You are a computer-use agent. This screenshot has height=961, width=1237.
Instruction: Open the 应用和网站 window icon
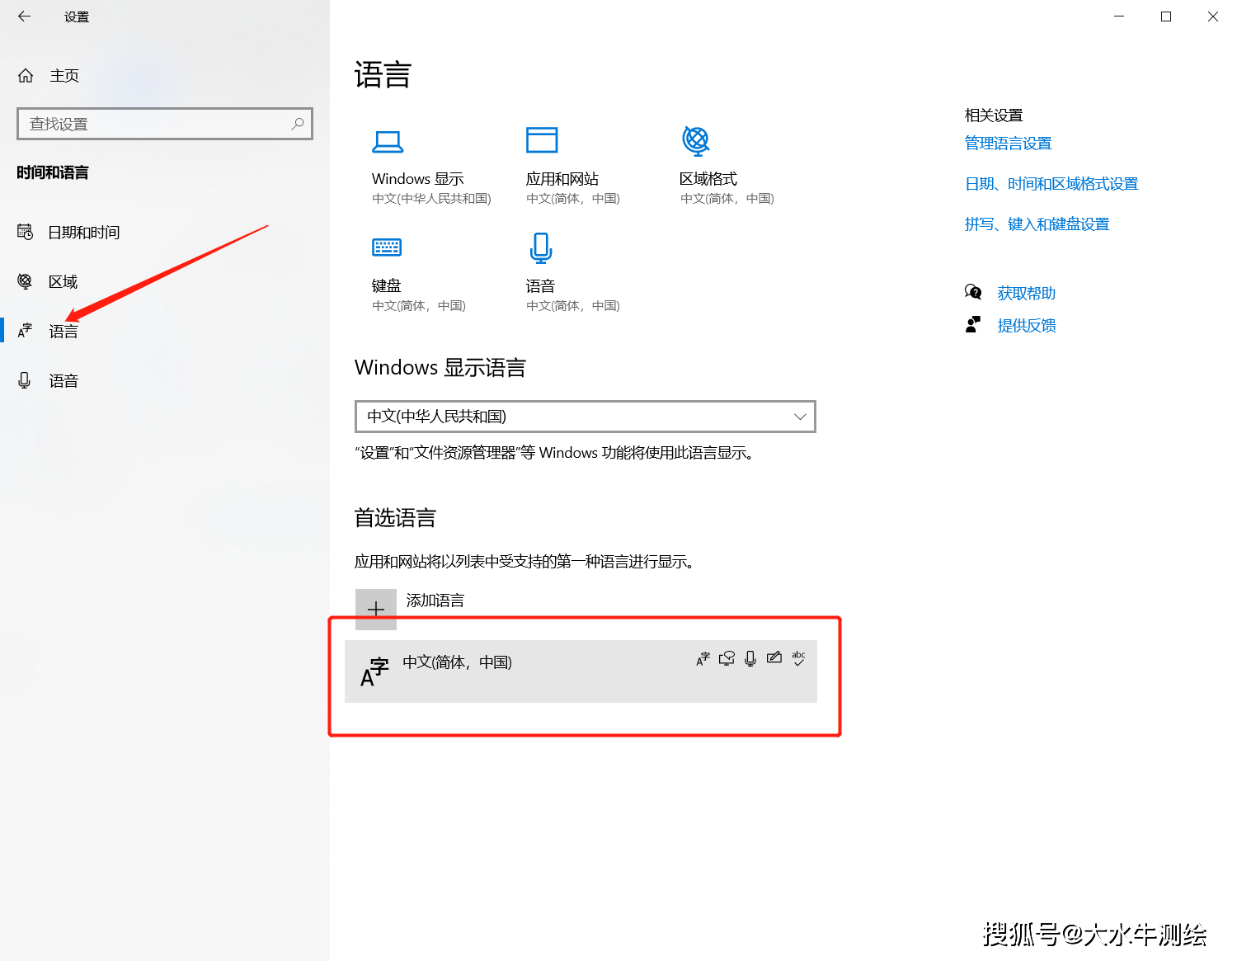[x=542, y=140]
